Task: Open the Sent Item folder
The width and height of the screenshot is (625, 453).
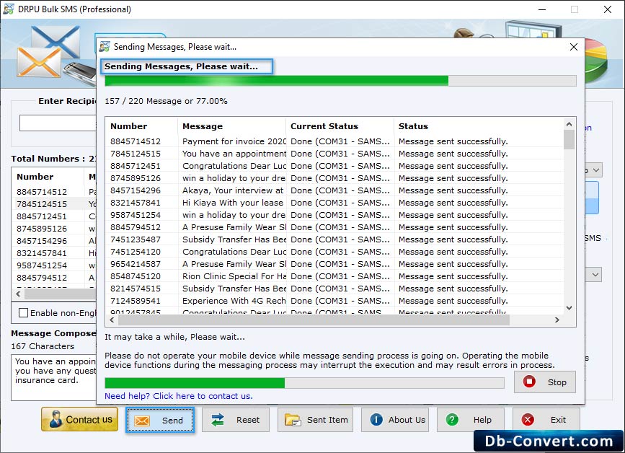Action: click(x=315, y=420)
